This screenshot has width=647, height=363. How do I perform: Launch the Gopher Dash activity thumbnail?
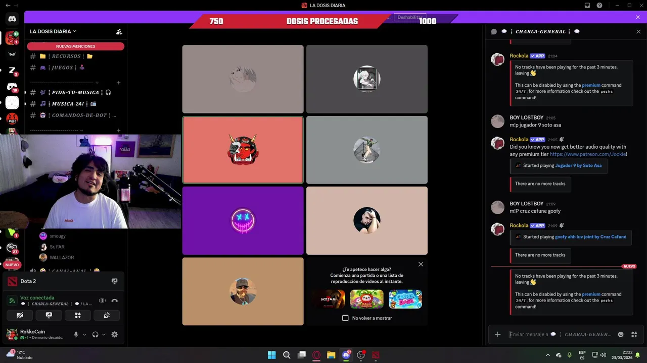pos(405,299)
